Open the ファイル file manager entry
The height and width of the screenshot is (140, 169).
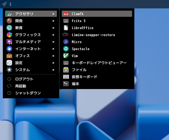coord(97,70)
